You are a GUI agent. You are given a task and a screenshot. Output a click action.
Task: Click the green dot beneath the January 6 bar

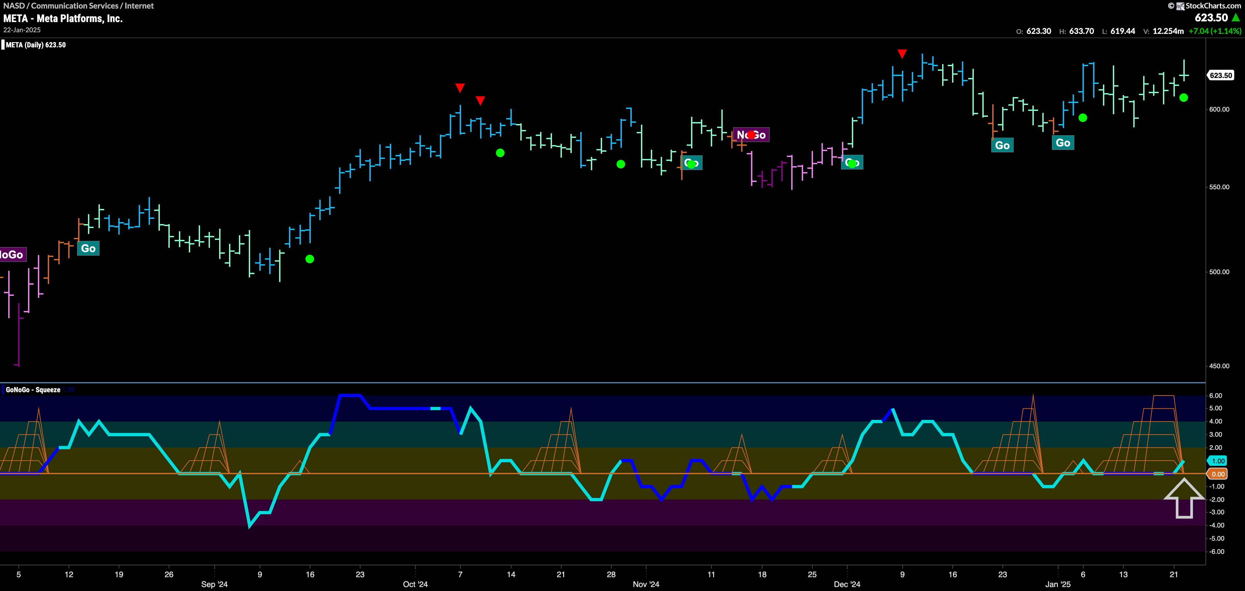point(1083,118)
